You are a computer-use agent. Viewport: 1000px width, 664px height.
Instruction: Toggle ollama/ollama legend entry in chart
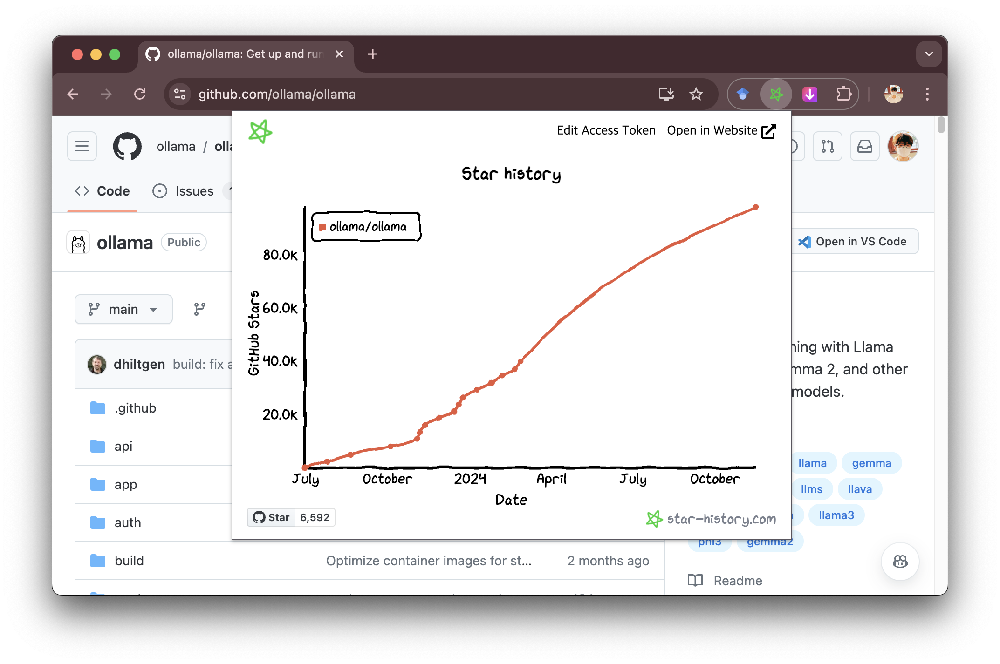coord(366,227)
